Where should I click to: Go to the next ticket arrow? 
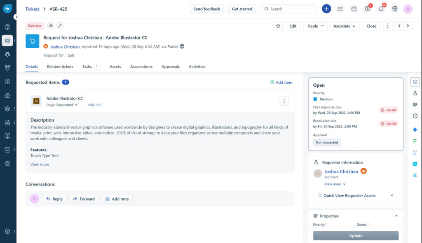[408, 26]
